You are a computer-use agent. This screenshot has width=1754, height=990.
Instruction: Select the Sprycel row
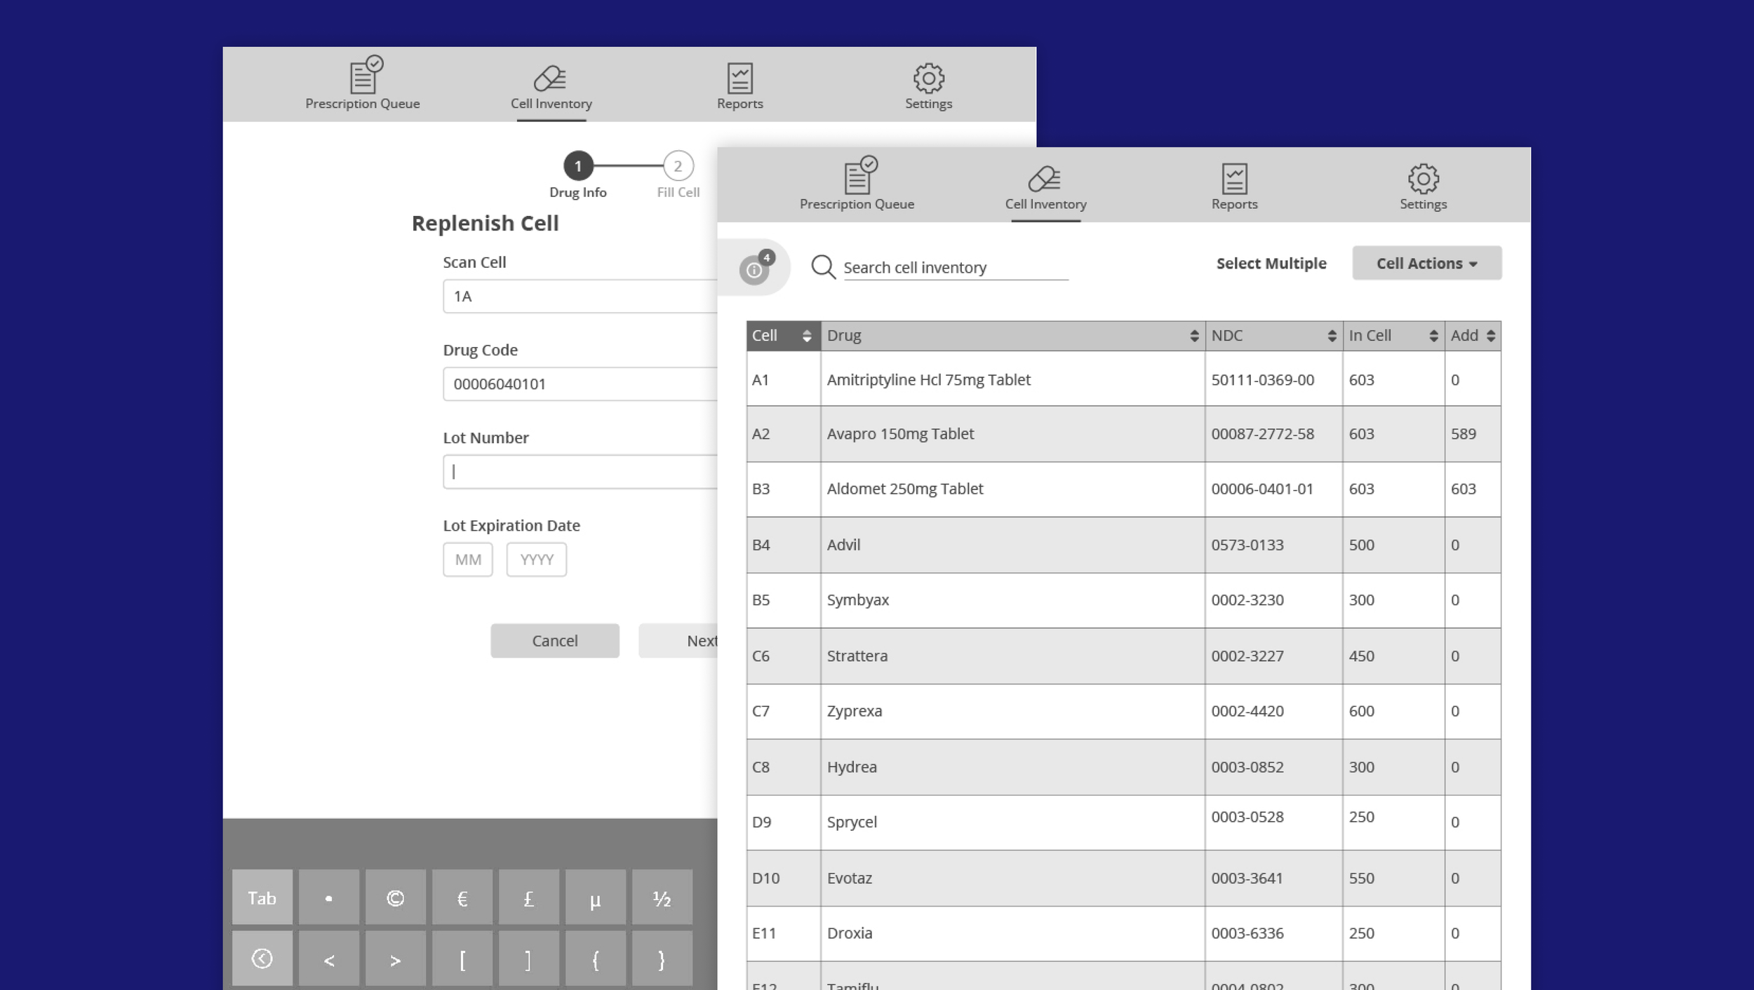pos(1124,822)
